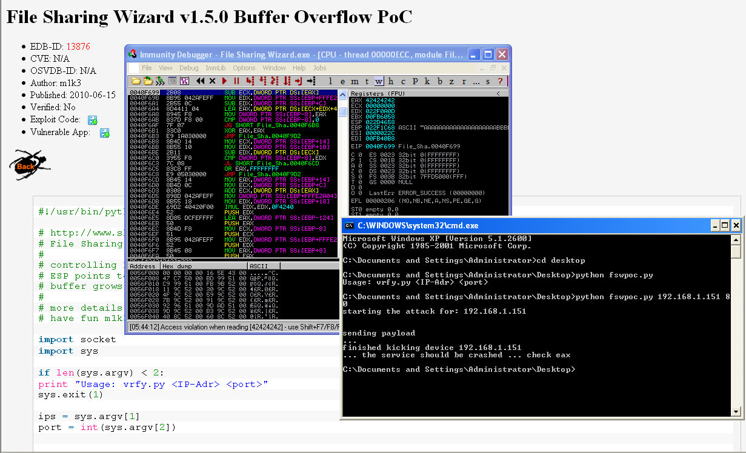Download Vulnerable App via its disk icon

pyautogui.click(x=105, y=133)
